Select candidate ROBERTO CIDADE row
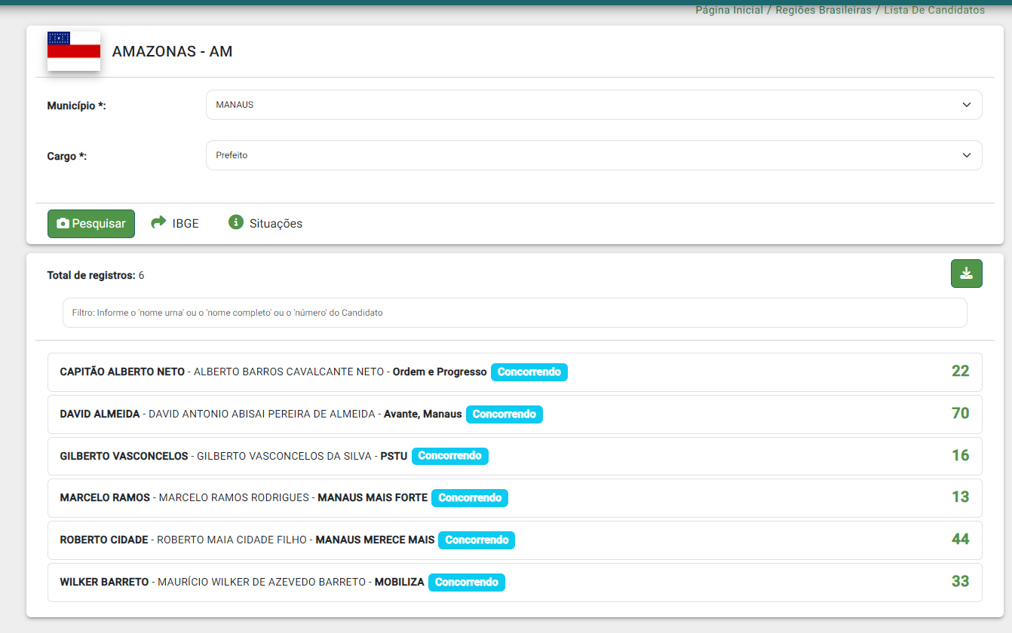 click(515, 540)
